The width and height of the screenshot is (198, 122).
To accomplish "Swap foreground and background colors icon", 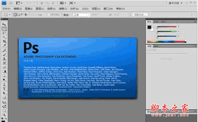I will coord(6,118).
